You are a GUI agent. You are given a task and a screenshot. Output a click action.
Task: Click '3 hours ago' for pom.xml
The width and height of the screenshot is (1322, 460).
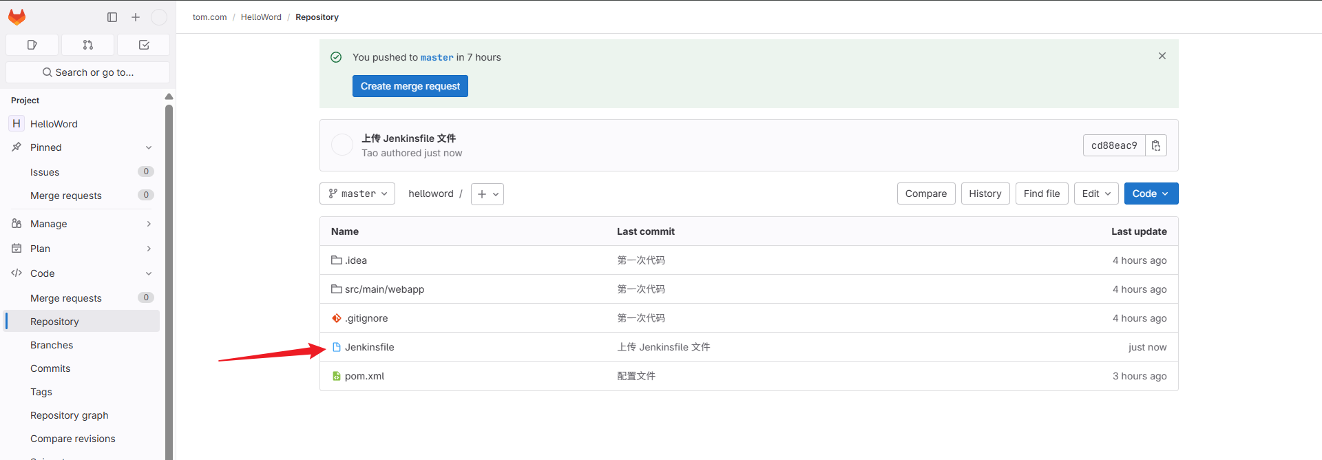pyautogui.click(x=1140, y=376)
